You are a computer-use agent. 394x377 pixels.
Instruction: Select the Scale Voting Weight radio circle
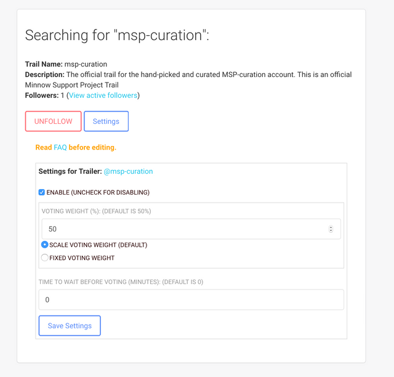(x=45, y=245)
